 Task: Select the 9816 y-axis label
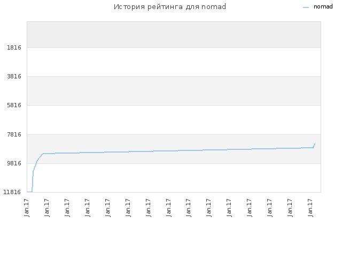14,163
